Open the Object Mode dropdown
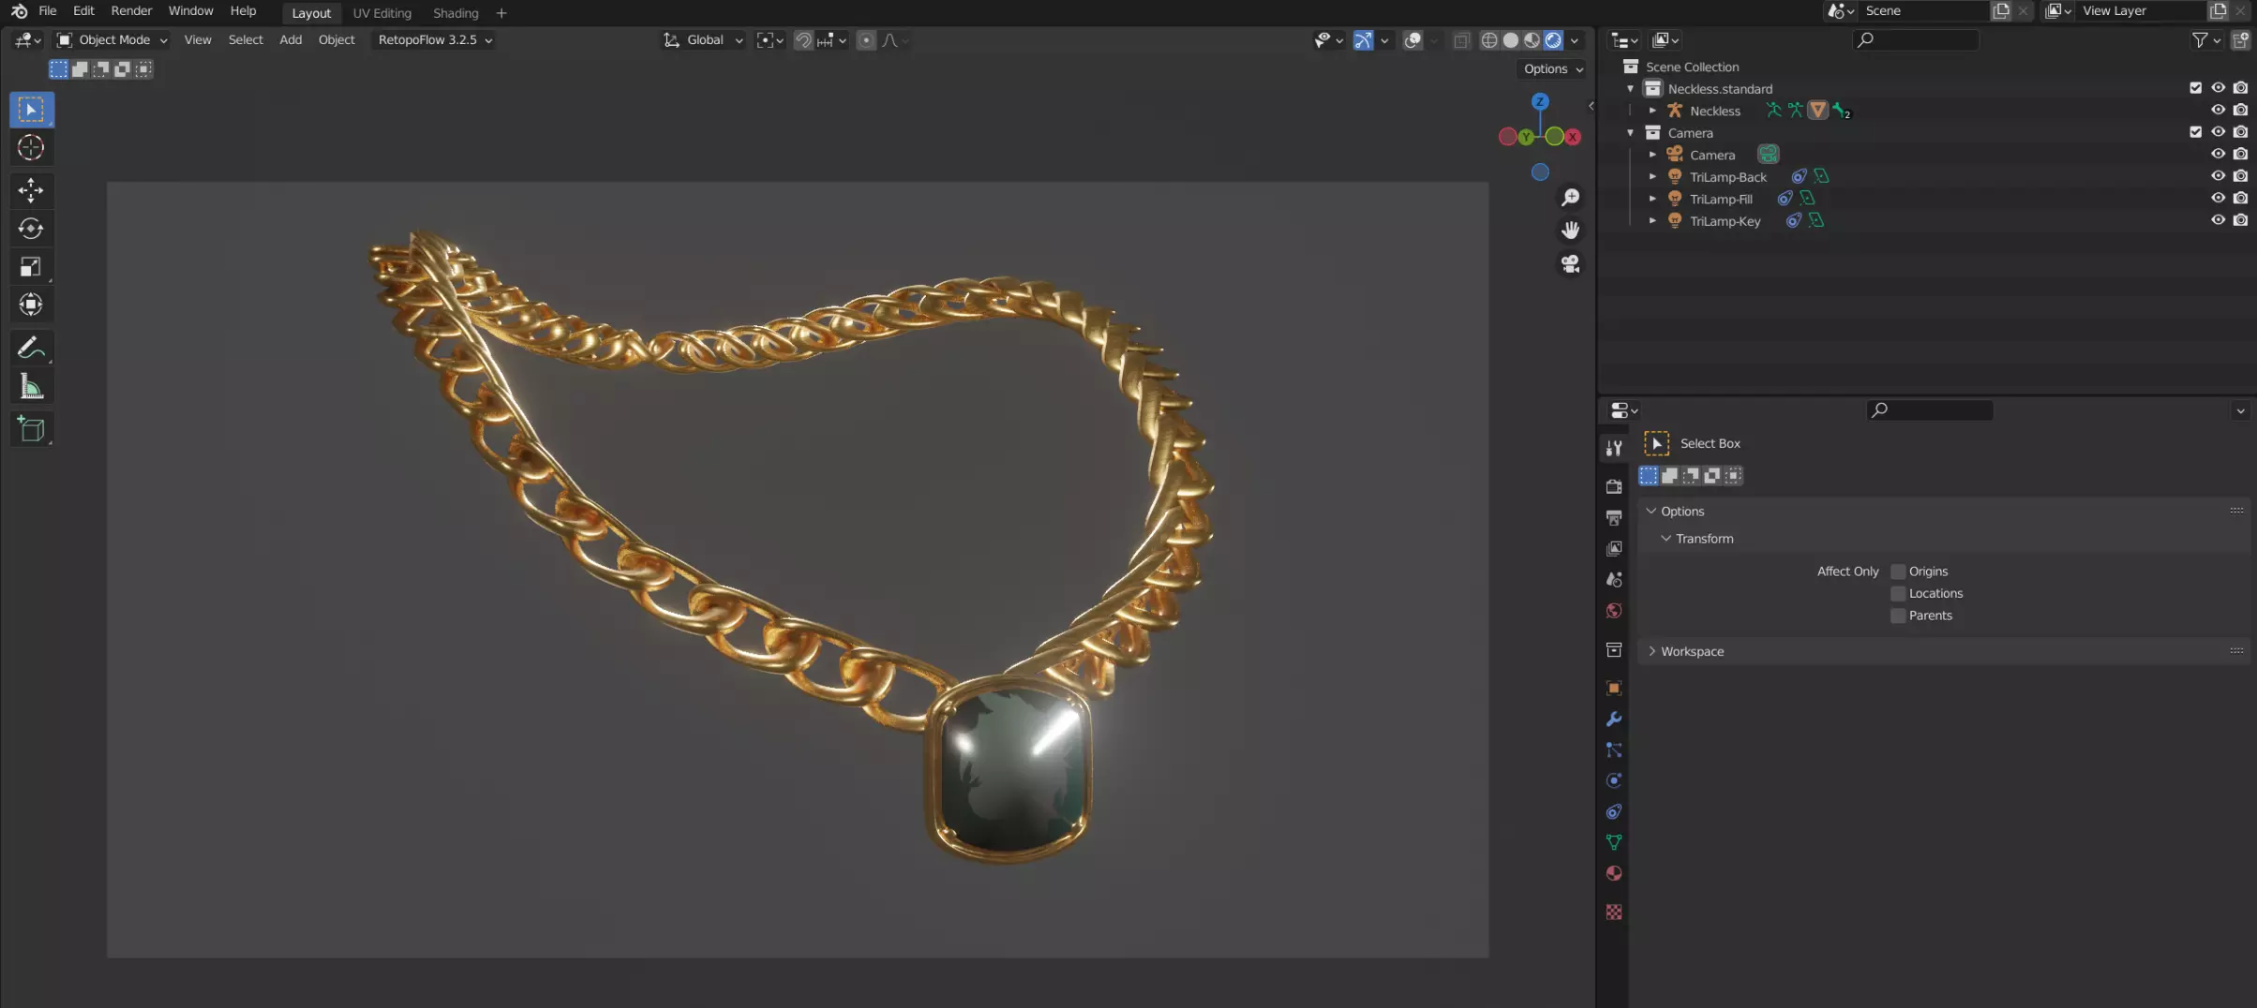This screenshot has width=2257, height=1008. point(112,40)
